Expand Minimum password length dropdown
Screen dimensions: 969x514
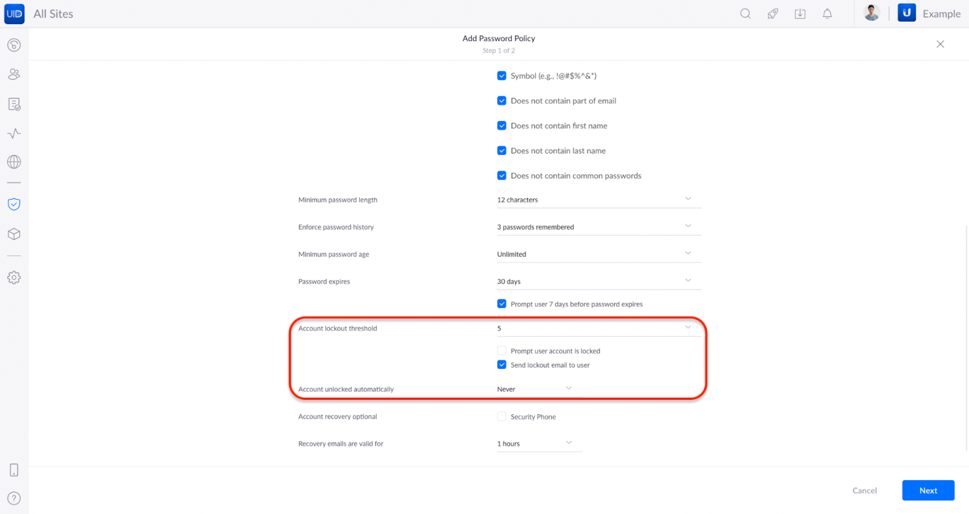[x=598, y=200]
